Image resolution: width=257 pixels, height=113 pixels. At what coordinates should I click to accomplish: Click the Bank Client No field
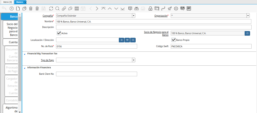(97, 74)
